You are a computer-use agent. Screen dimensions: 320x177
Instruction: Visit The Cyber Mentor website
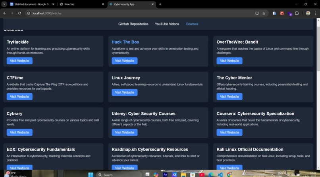(x=229, y=96)
